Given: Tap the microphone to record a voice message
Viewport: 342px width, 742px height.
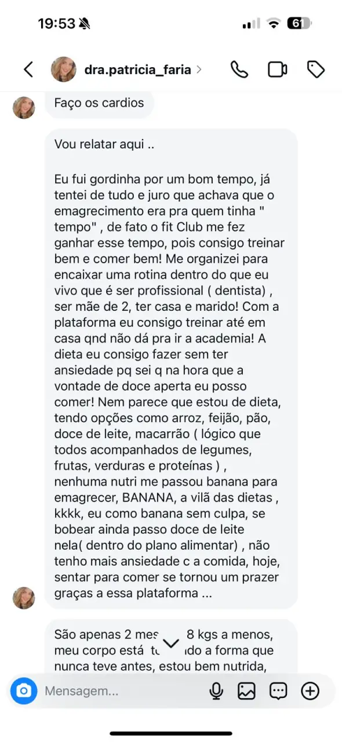Looking at the screenshot, I should point(217,691).
